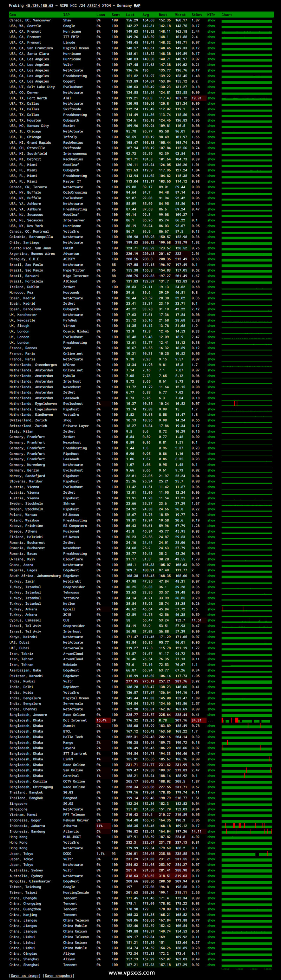Open the AS3214 link in the header
Viewport: 281px width, 980px height.
[93, 6]
